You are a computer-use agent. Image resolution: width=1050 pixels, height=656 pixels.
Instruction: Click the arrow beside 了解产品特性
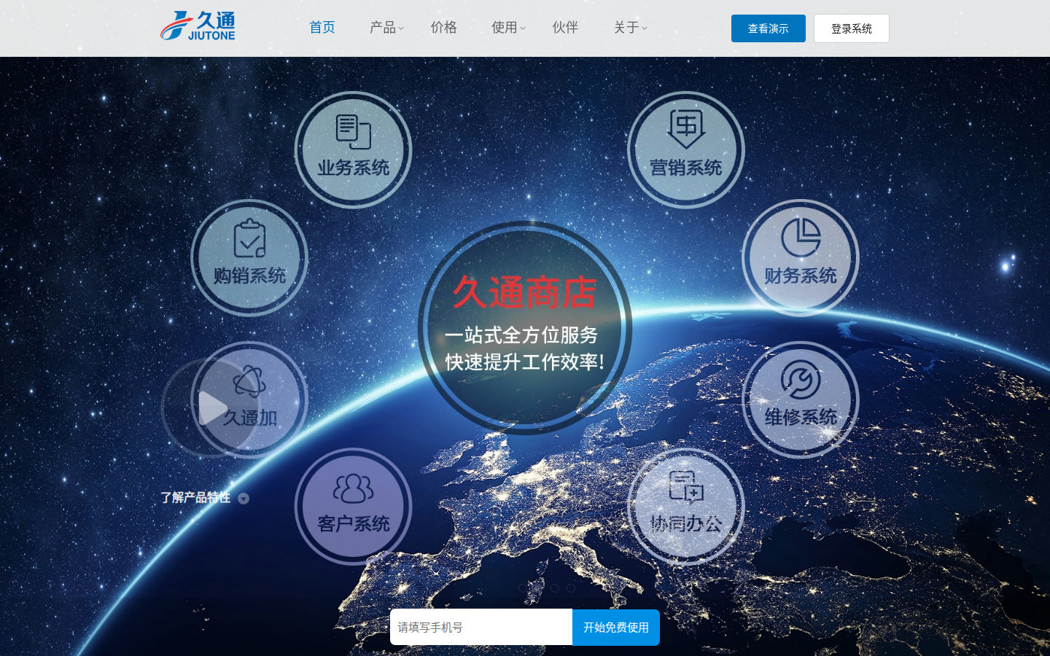tap(244, 499)
